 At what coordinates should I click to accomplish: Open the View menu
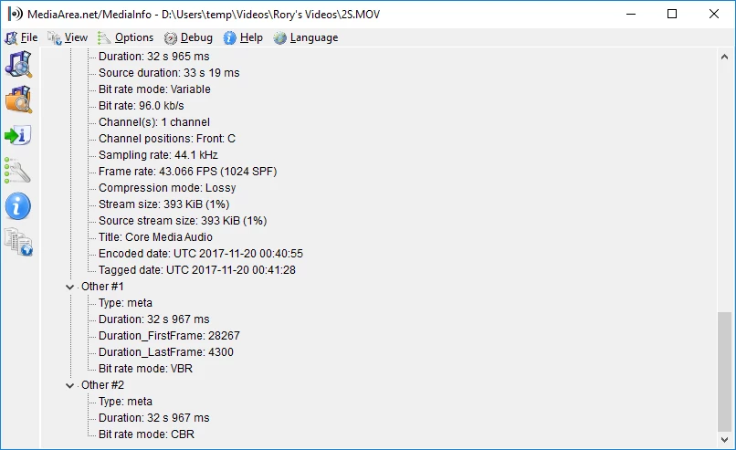point(68,37)
